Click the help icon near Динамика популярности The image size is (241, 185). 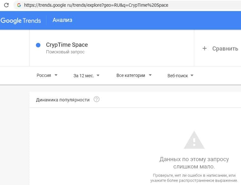[x=97, y=99]
